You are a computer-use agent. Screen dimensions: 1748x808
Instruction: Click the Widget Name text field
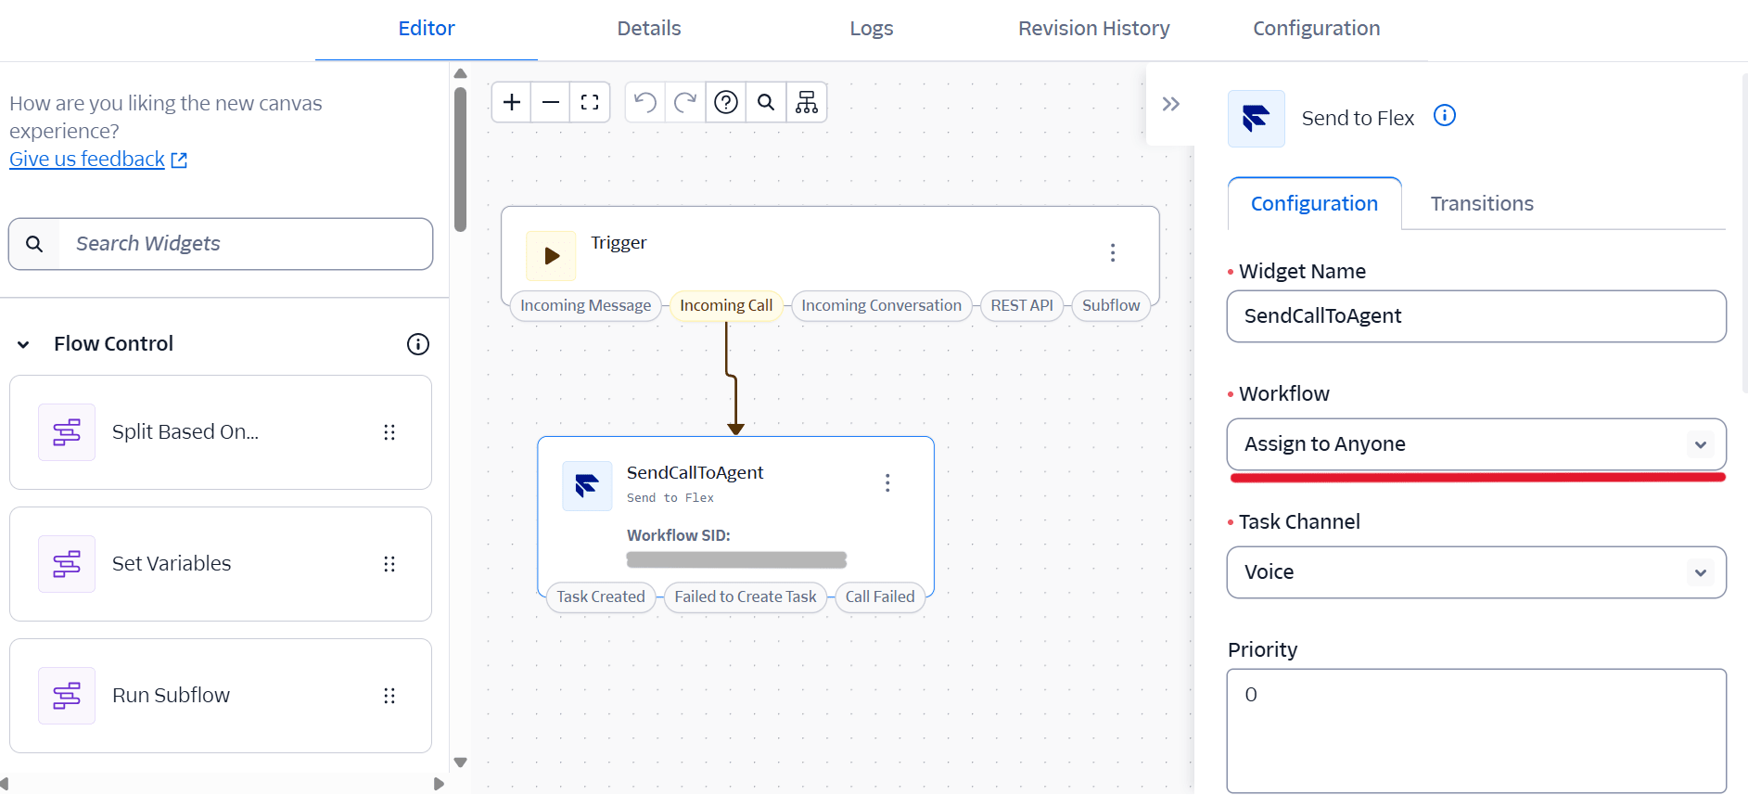click(1475, 316)
